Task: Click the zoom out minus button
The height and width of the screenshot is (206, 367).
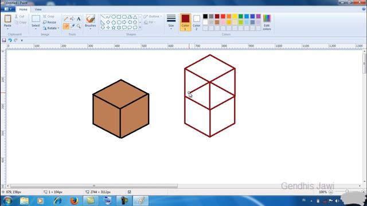Action: click(x=331, y=192)
